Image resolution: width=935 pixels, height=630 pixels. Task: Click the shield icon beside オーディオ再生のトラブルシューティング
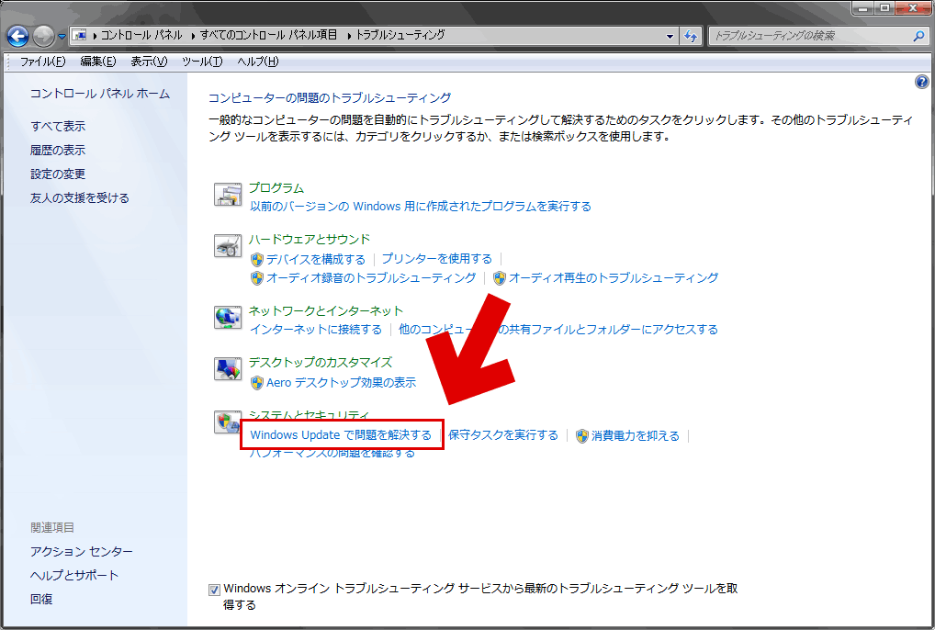pos(500,277)
